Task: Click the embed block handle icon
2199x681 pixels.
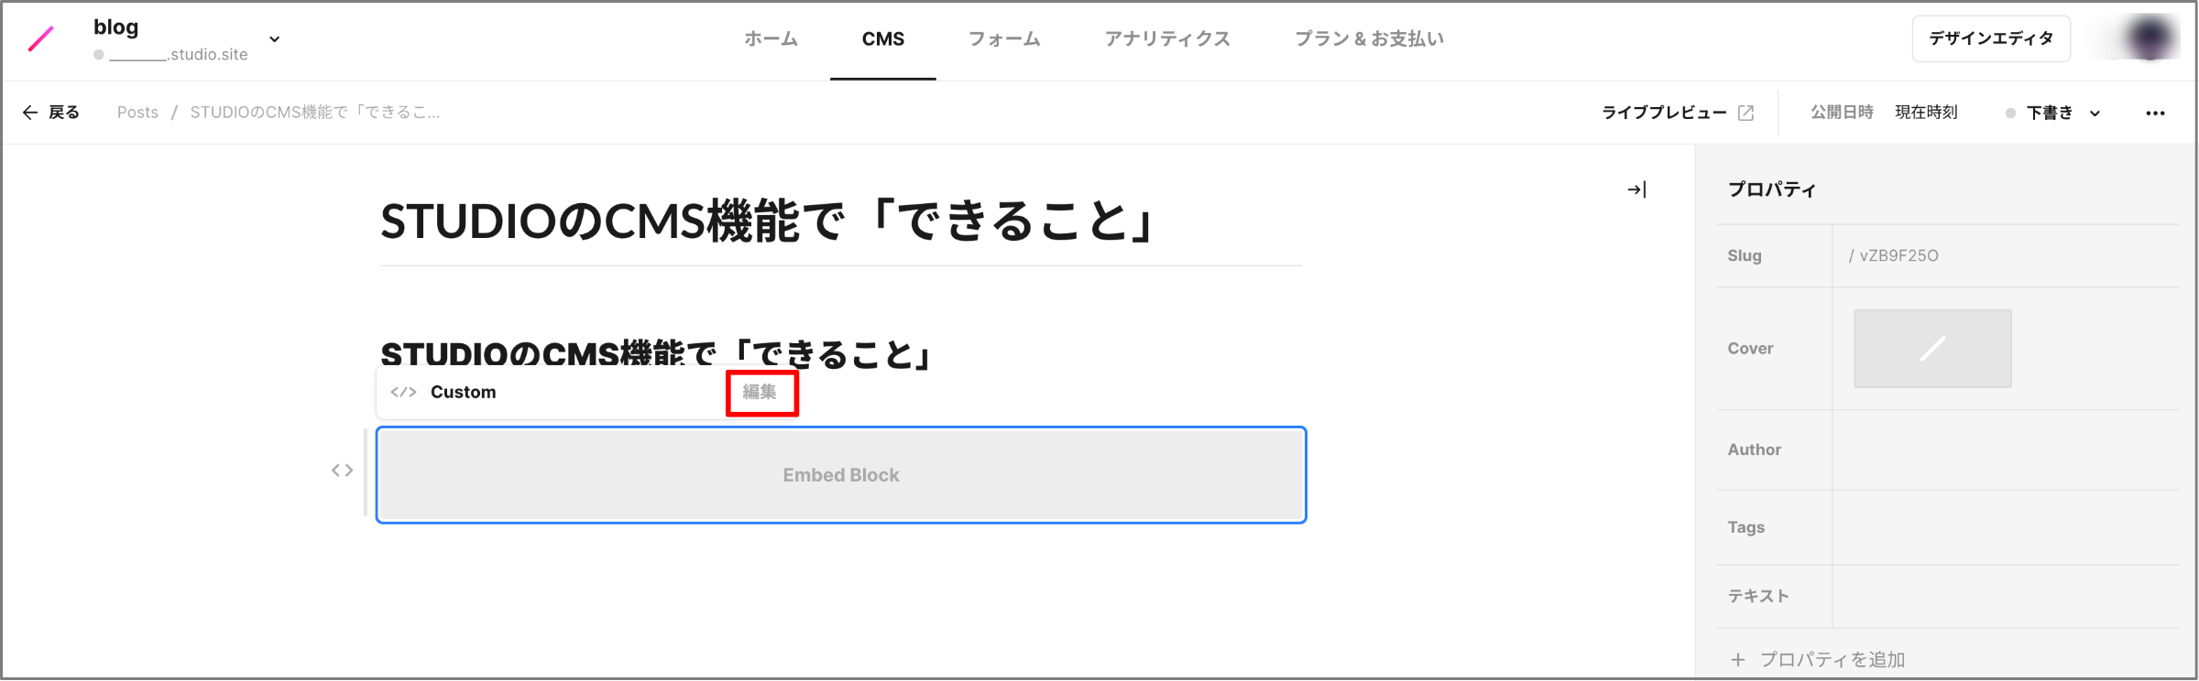Action: pyautogui.click(x=343, y=470)
